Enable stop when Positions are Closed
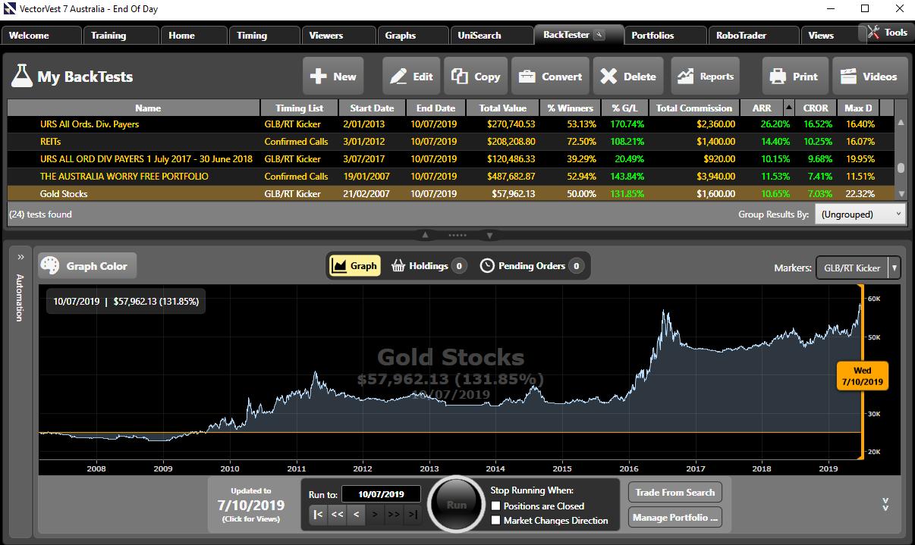915x545 pixels. coord(496,506)
